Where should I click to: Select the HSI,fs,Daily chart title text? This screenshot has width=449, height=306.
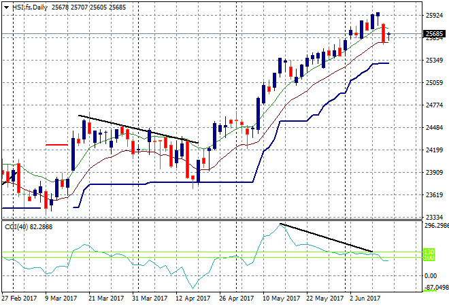[x=30, y=7]
